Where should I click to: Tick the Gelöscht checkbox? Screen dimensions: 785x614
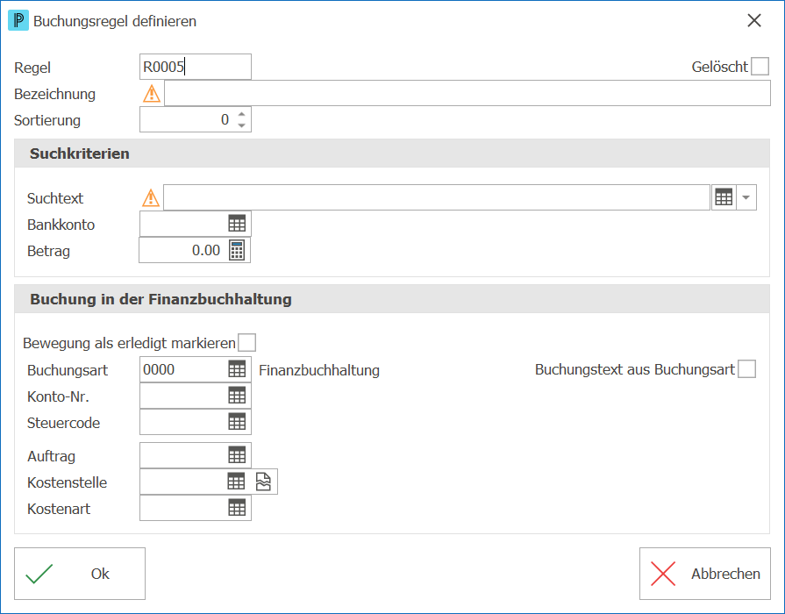[x=760, y=66]
